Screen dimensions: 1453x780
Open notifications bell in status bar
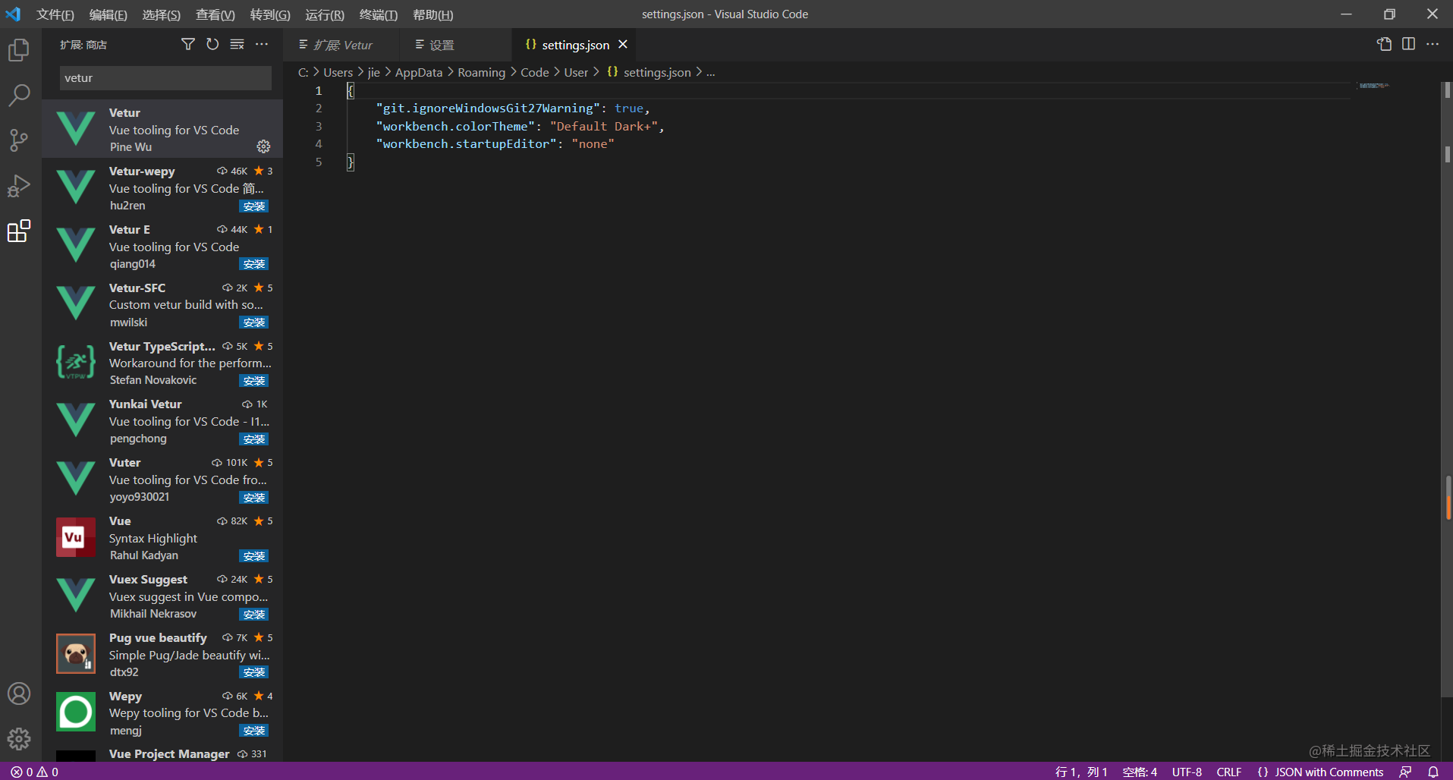1433,772
